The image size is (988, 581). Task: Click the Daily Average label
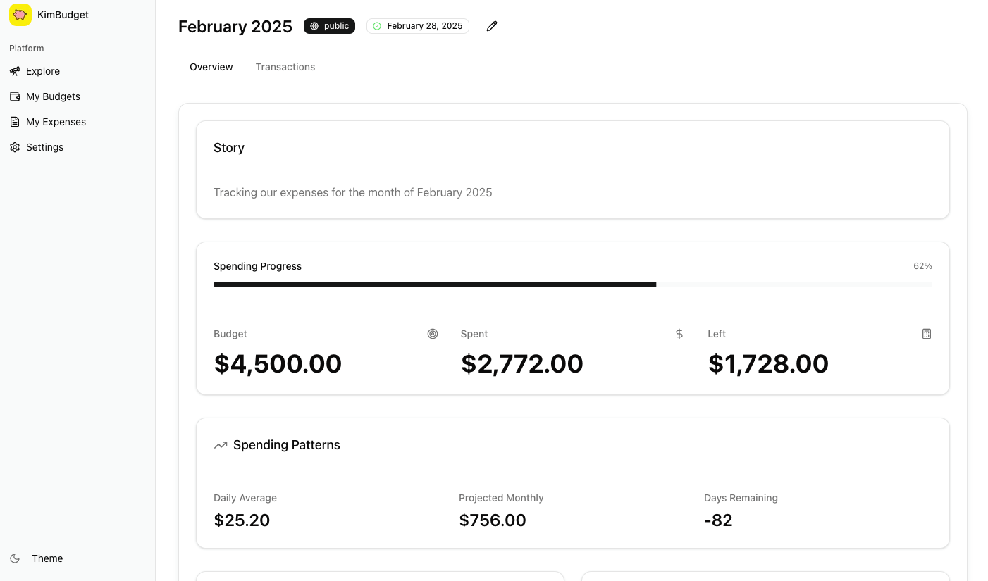245,498
